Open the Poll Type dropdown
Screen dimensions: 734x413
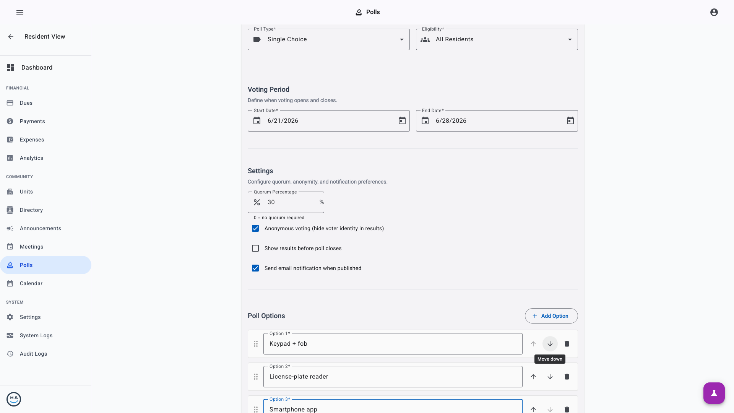329,39
